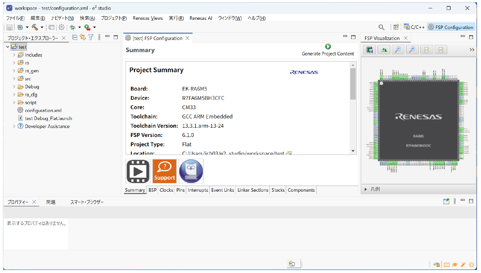This screenshot has height=273, width=481.
Task: Open the video tutorial film icon
Action: [x=138, y=171]
